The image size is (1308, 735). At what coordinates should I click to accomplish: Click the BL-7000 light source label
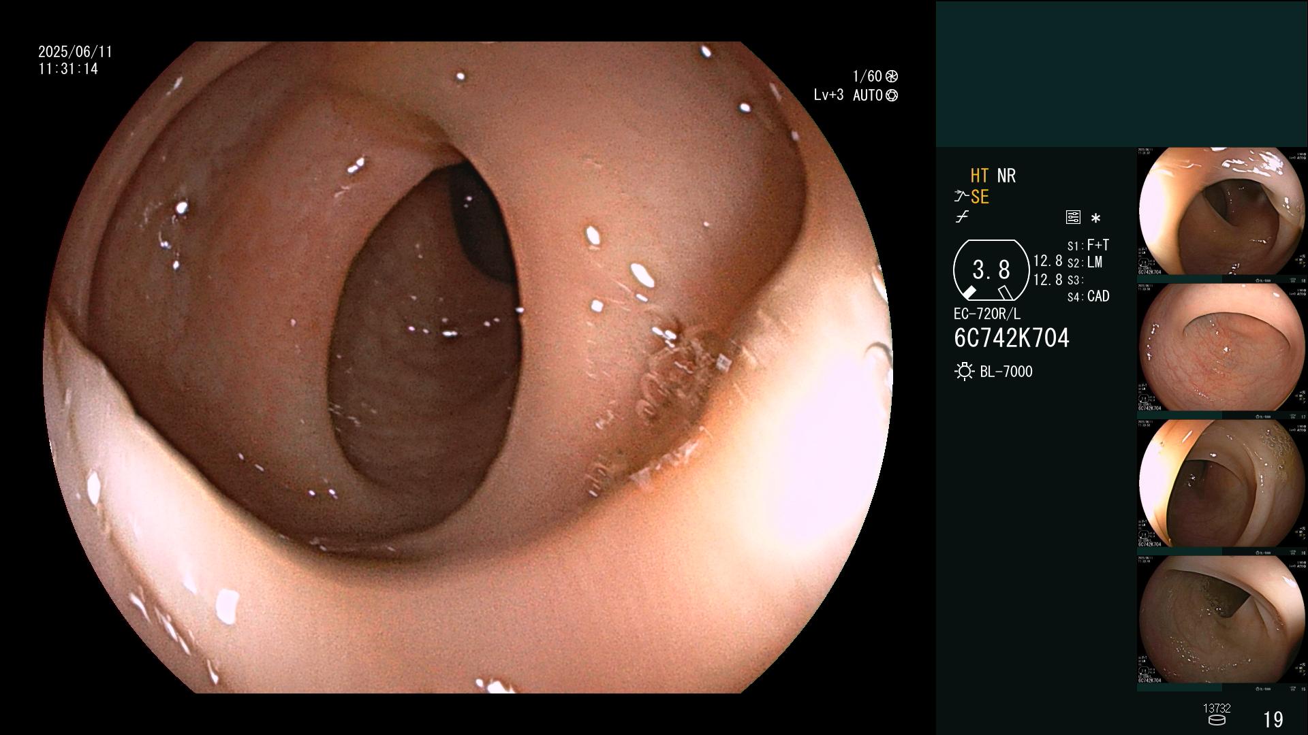[x=1006, y=372]
